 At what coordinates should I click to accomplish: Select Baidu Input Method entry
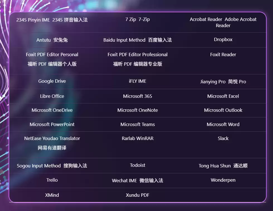(137, 40)
